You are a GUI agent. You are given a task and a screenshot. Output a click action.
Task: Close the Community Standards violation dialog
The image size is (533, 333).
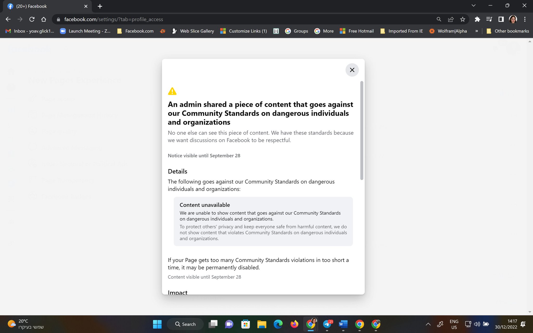352,70
